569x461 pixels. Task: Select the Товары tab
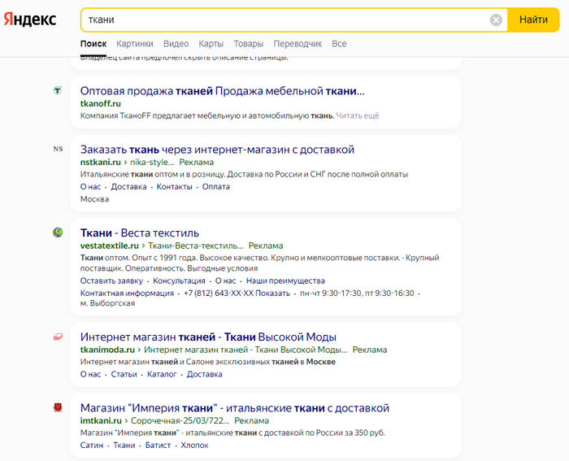(248, 44)
